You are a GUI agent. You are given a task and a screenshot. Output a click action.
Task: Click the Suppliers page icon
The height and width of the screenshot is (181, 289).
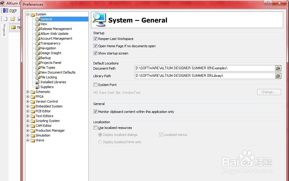click(x=38, y=87)
